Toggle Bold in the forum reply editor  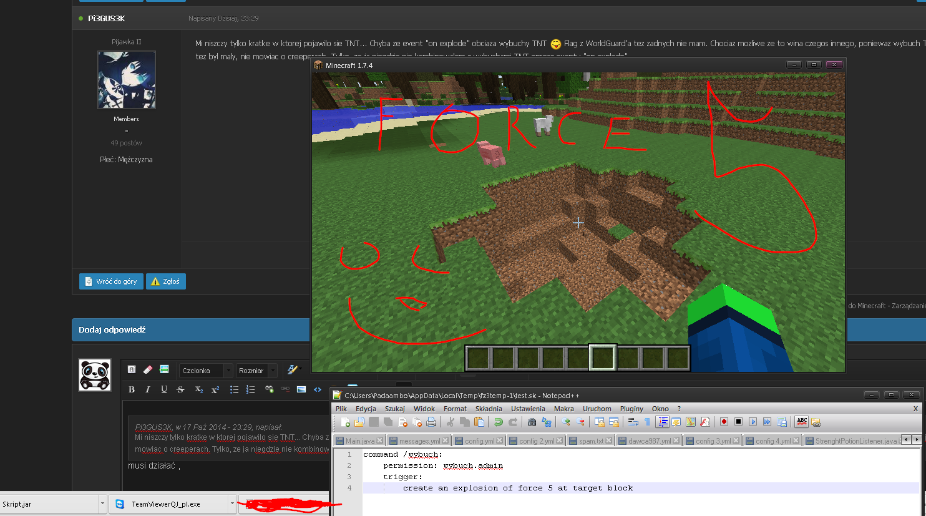point(132,389)
